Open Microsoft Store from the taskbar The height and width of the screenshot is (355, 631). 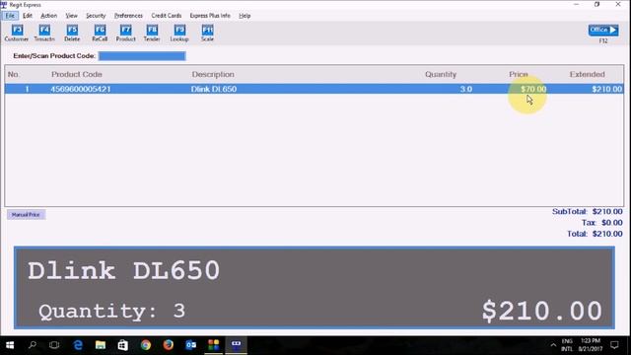(122, 345)
